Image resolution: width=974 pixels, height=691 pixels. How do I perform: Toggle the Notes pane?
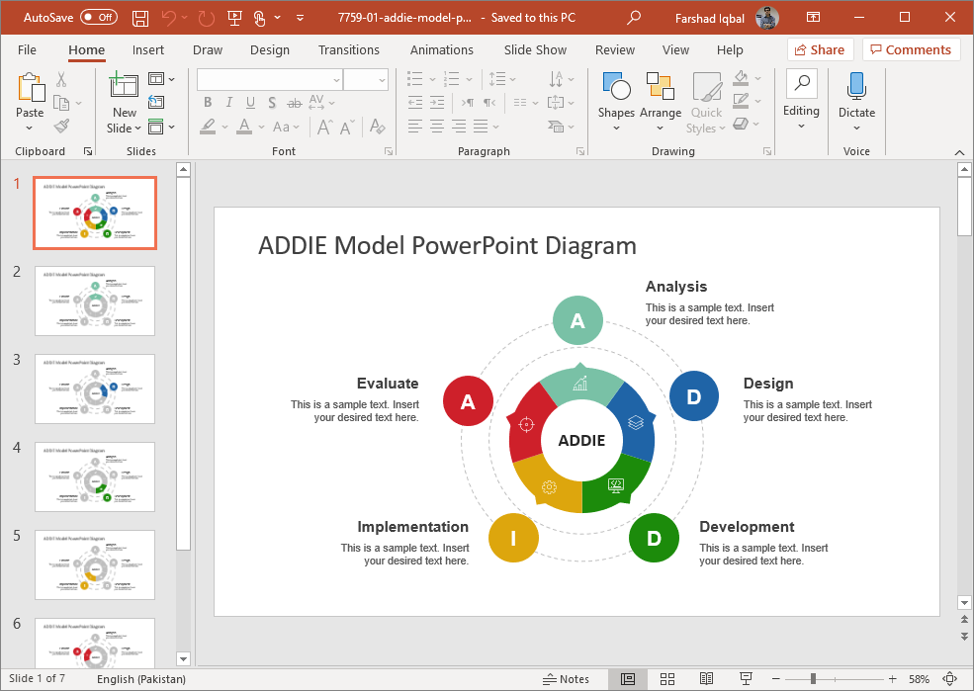567,679
